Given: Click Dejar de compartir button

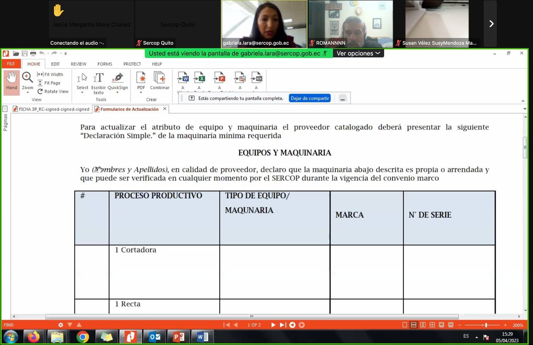Looking at the screenshot, I should (310, 98).
